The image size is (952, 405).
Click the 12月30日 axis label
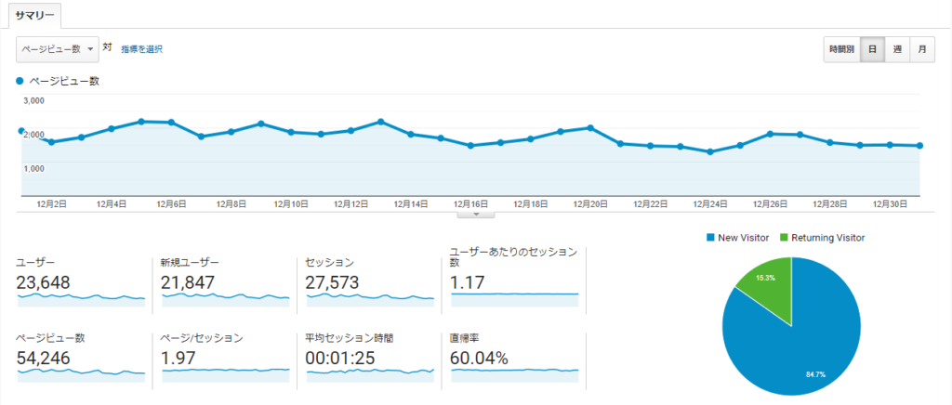(890, 205)
